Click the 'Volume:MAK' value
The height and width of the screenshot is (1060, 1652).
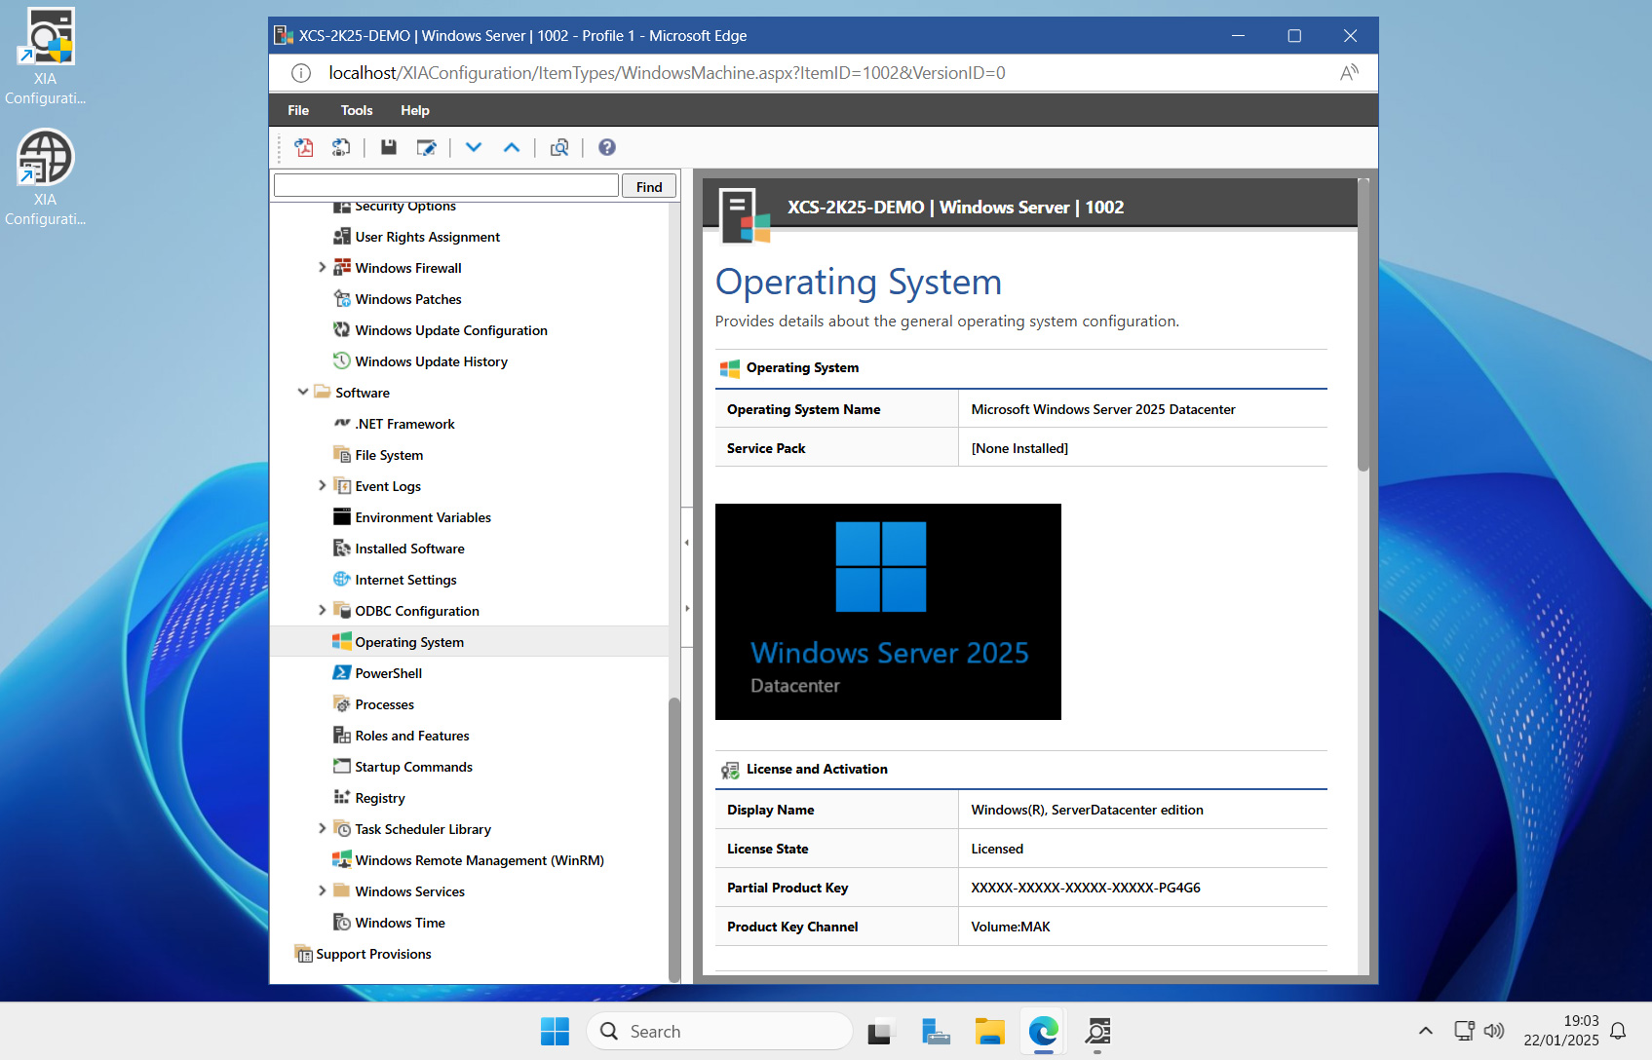coord(1011,927)
